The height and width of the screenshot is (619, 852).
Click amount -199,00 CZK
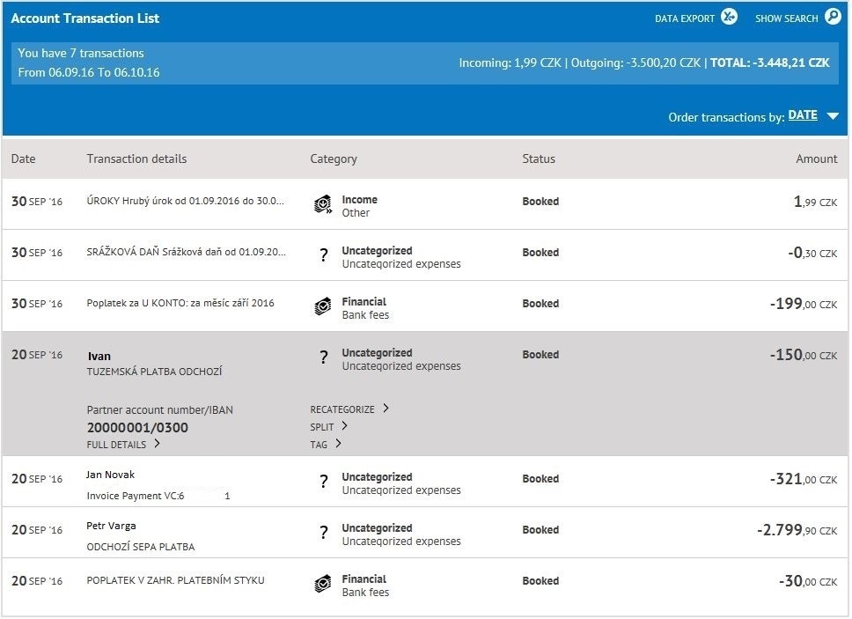tap(804, 304)
